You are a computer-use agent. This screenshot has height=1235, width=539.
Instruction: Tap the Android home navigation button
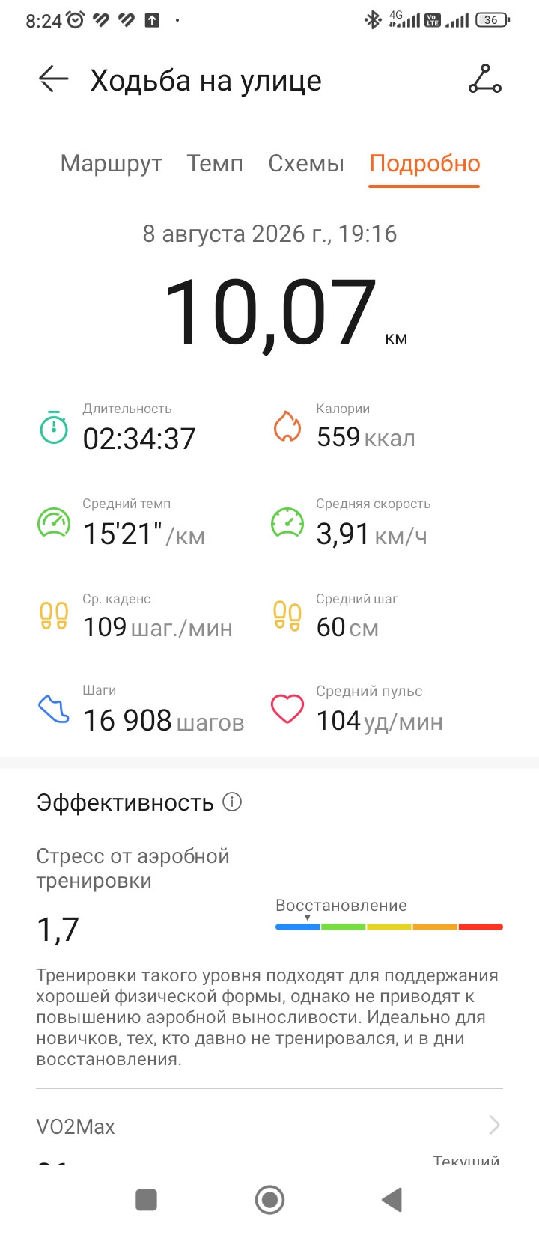[269, 1200]
